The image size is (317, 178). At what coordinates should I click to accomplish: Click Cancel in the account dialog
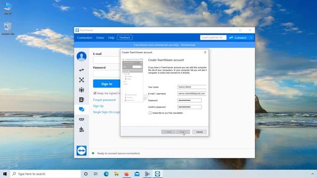pos(199,132)
